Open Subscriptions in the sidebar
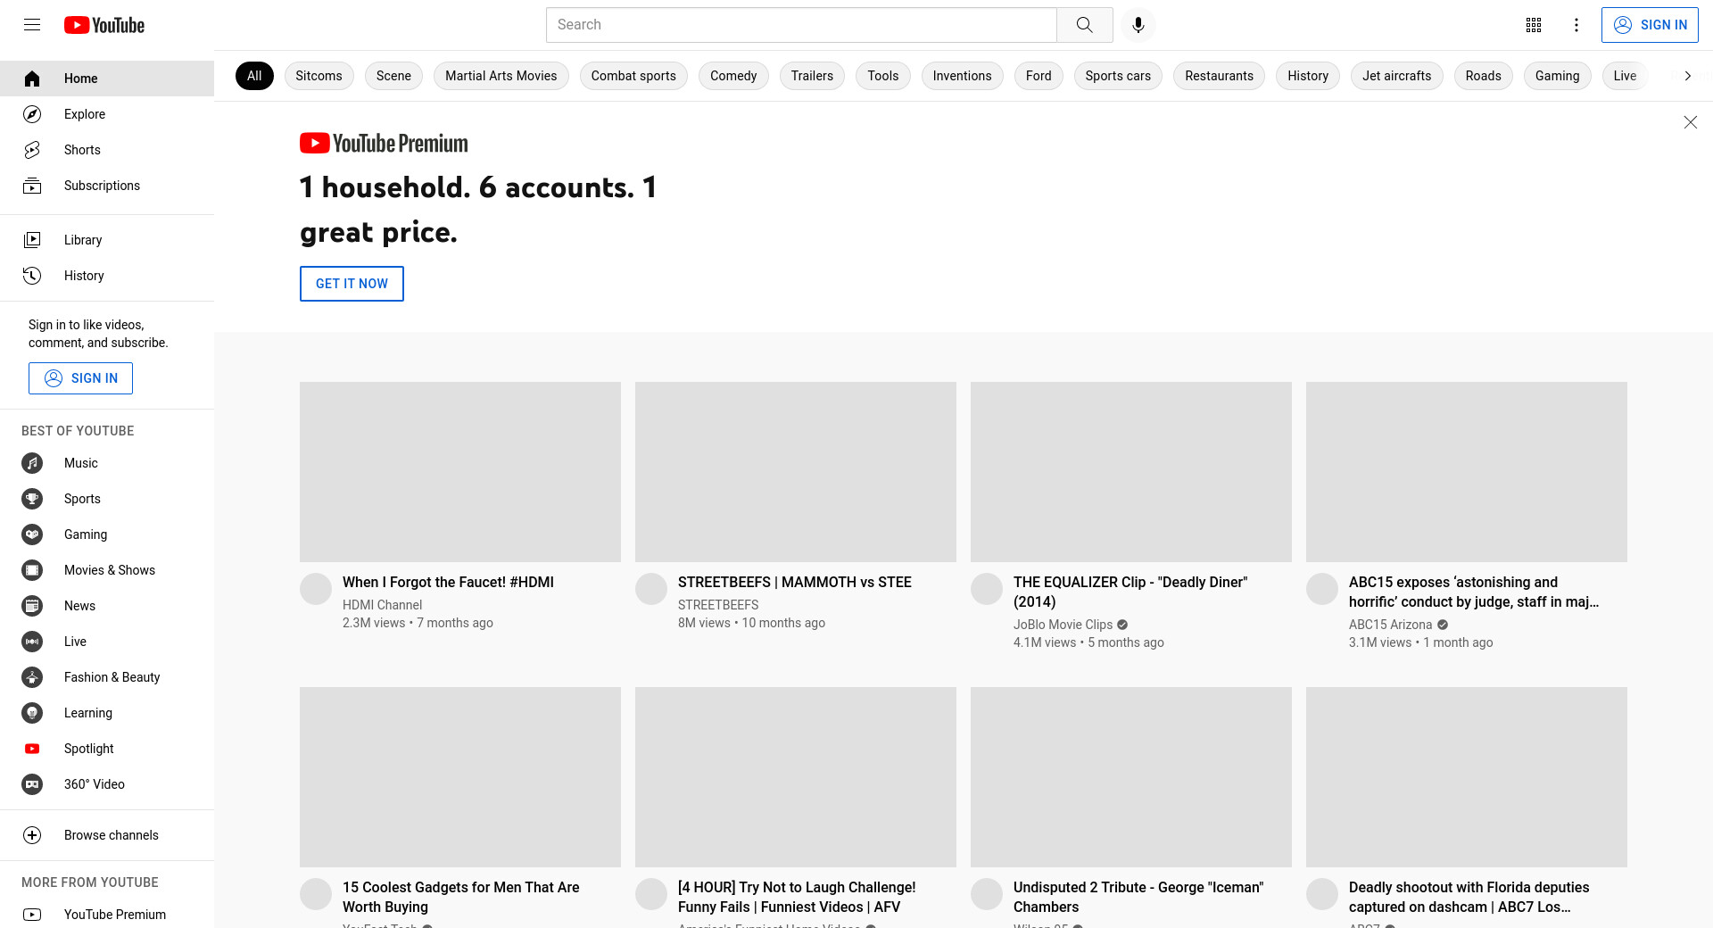 click(x=107, y=186)
